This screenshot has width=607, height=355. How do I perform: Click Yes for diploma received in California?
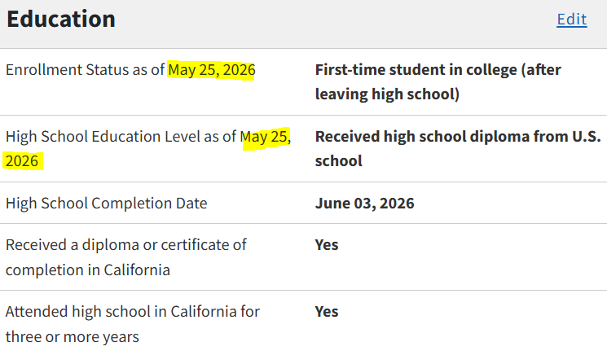tap(327, 245)
